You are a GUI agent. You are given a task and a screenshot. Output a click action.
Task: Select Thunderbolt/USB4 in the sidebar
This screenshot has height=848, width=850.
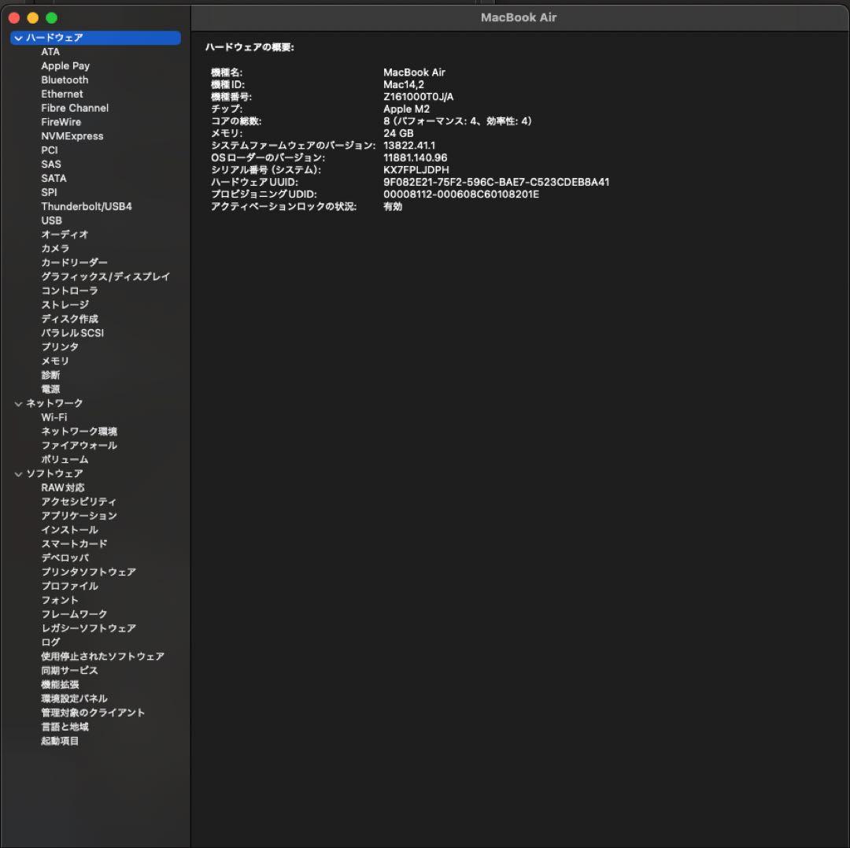coord(87,206)
